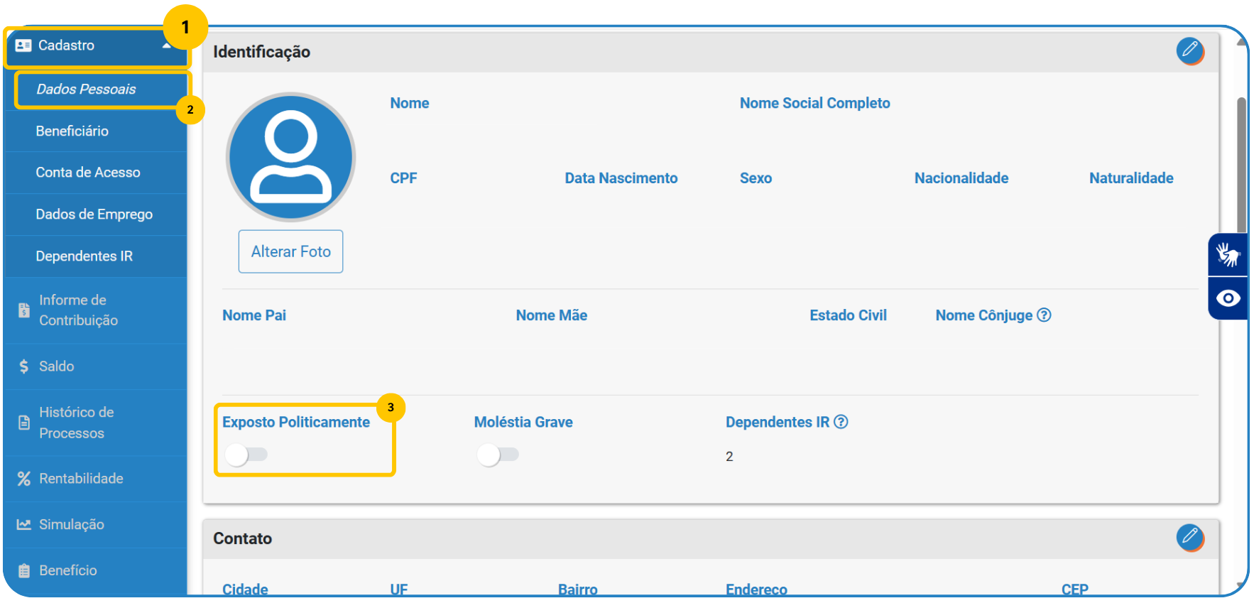
Task: Click the percent Rentabilidade icon
Action: (24, 479)
